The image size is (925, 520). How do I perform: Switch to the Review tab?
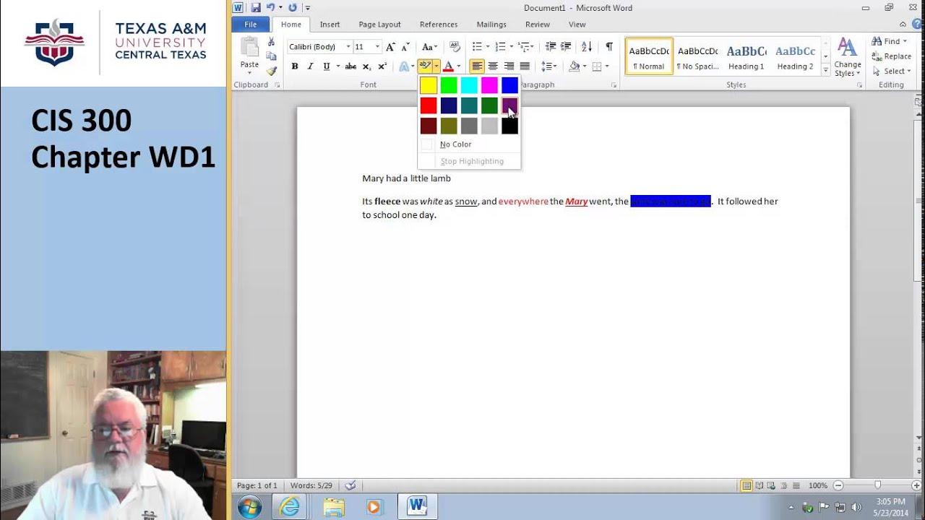(538, 25)
